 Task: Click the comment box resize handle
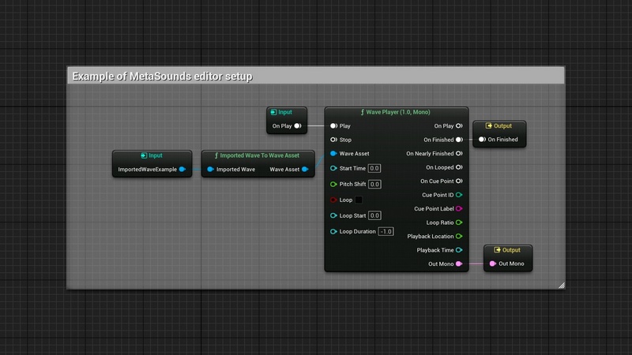click(x=561, y=285)
